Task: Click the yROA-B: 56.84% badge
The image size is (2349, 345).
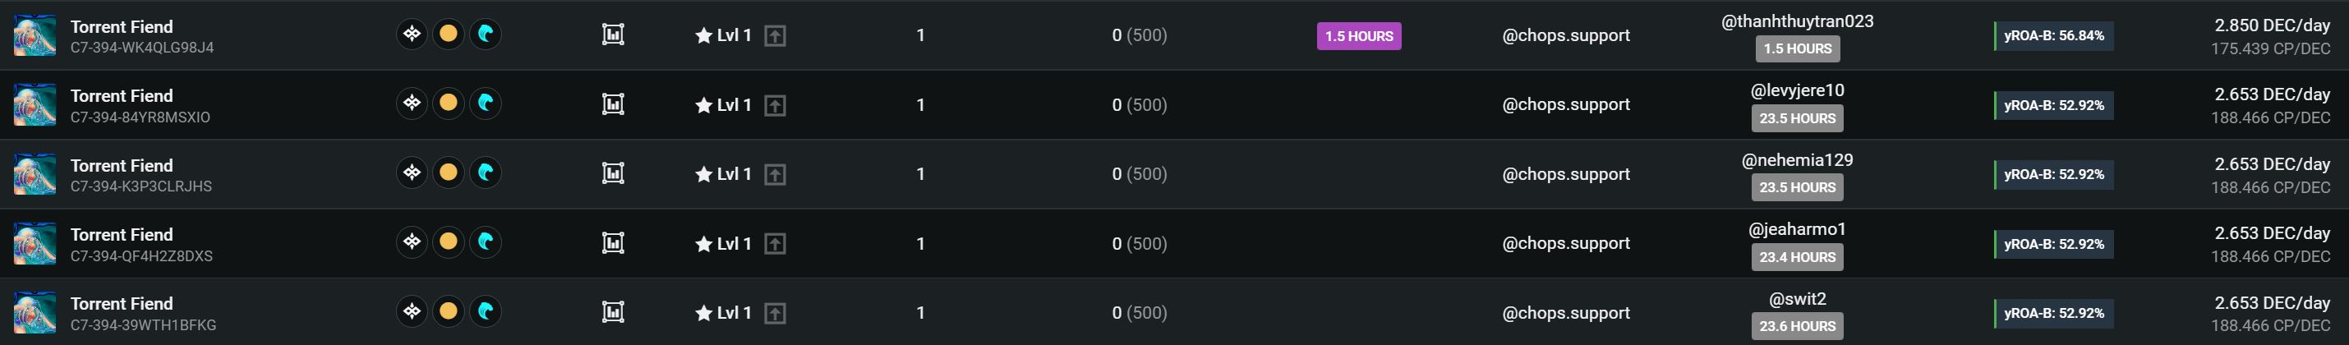Action: [2053, 35]
